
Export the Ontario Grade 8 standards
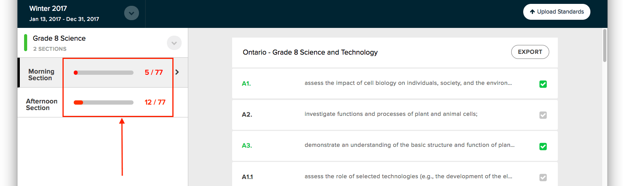(x=530, y=52)
